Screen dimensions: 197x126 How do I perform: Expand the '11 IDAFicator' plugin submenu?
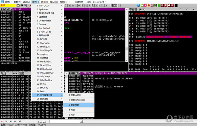[47, 43]
